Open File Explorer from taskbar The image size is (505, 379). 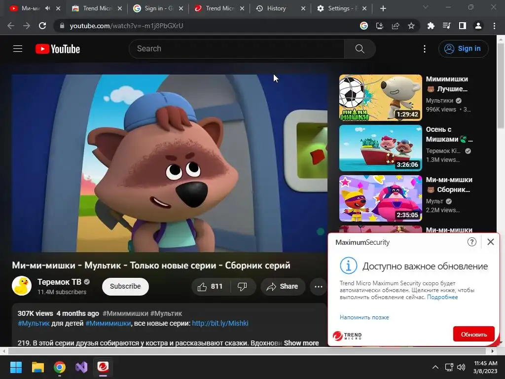37,367
